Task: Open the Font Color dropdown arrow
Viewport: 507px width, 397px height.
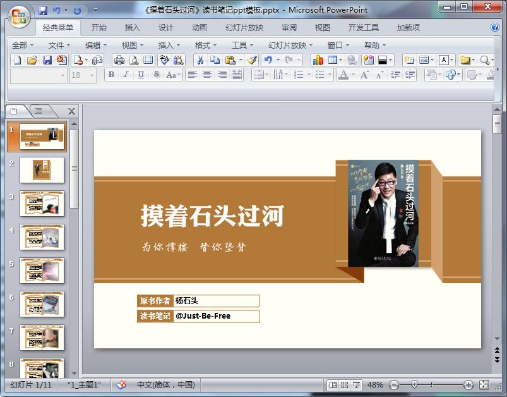Action: point(353,75)
